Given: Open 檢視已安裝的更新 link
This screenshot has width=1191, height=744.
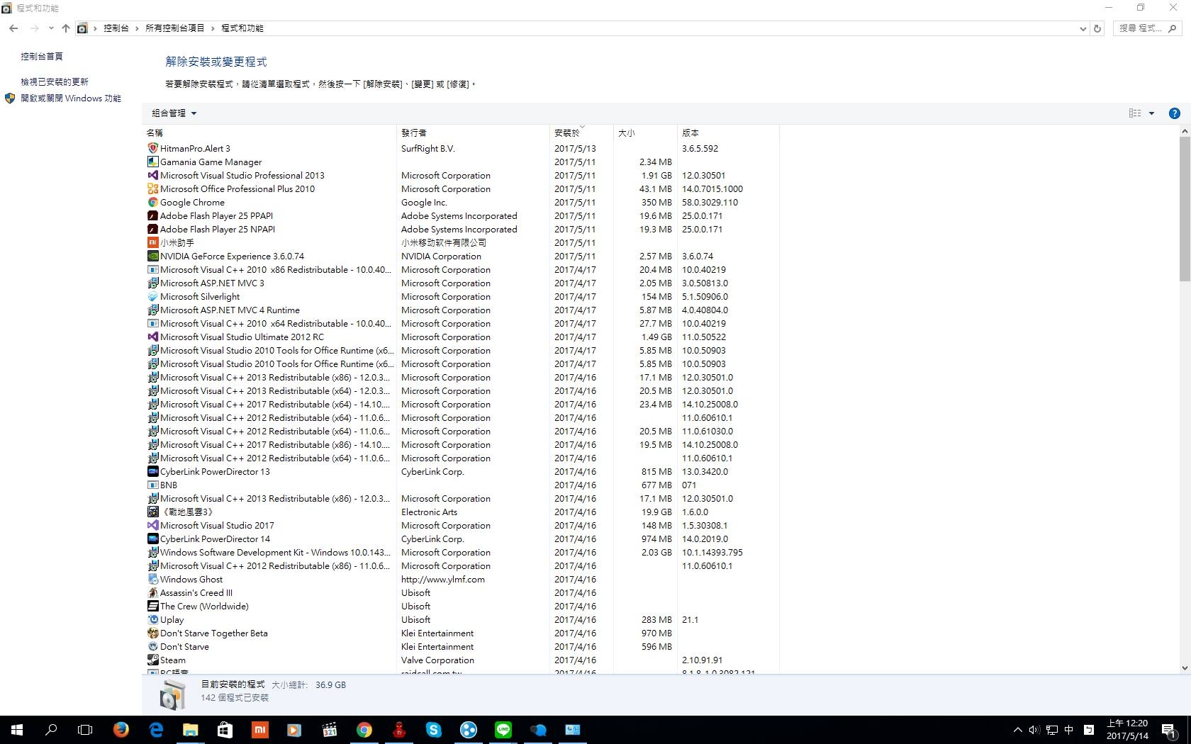Looking at the screenshot, I should [x=55, y=81].
